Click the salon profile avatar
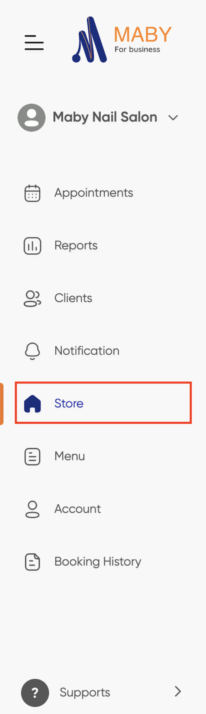Screen dimensions: 206x714 coord(32,118)
